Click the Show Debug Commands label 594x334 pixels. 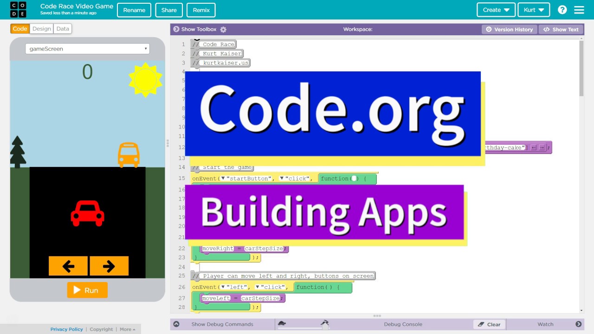222,324
